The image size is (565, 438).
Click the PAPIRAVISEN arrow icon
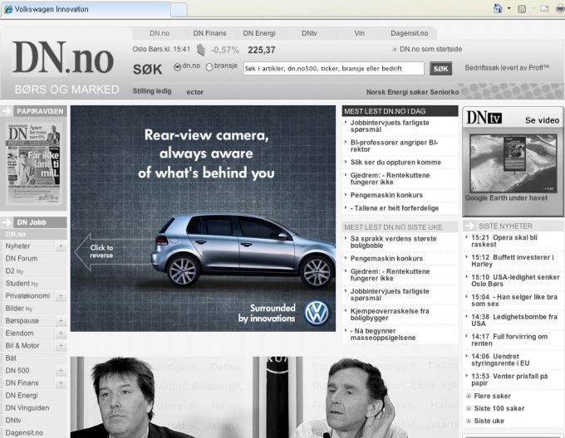(7, 111)
